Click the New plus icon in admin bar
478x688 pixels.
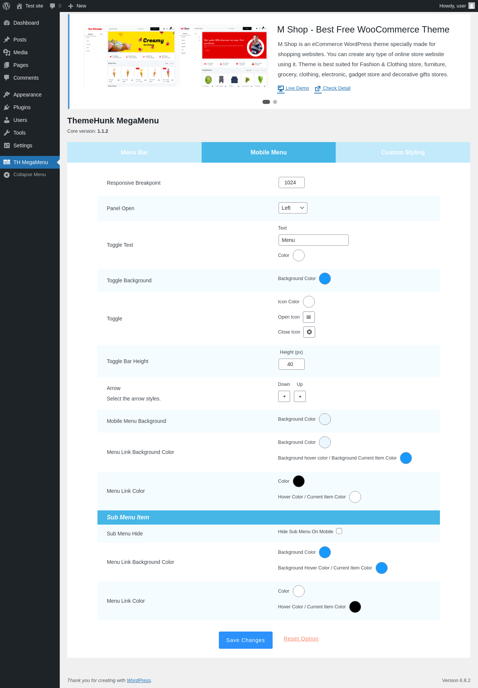71,6
